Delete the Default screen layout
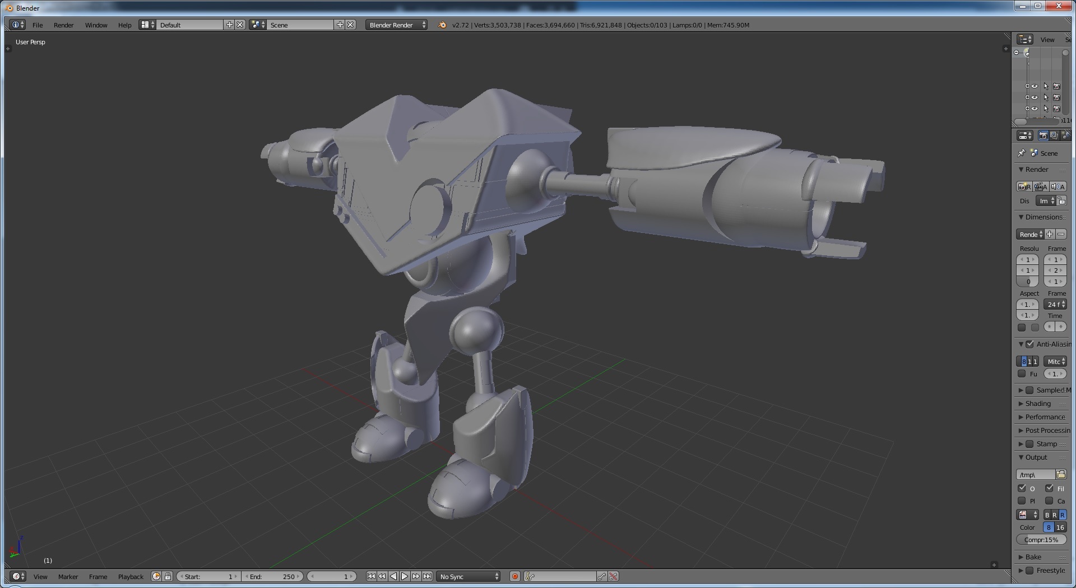This screenshot has width=1076, height=588. click(240, 25)
